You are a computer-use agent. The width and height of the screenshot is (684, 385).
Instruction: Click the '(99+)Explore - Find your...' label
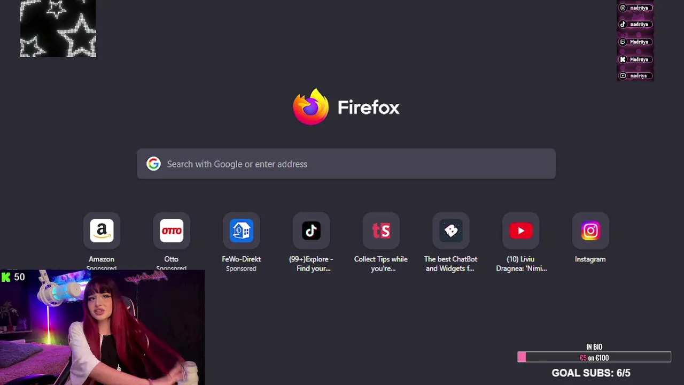(311, 264)
